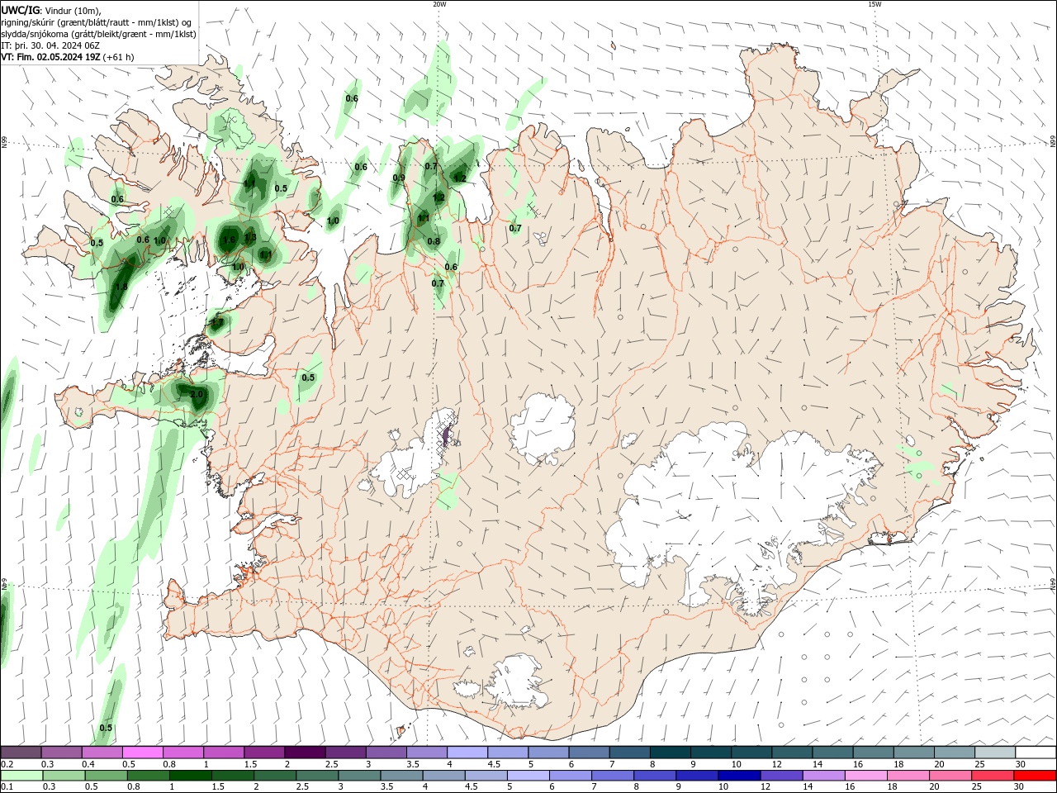Viewport: 1057px width, 793px height.
Task: Click the 1.6 rainfall value label
Action: tap(230, 240)
